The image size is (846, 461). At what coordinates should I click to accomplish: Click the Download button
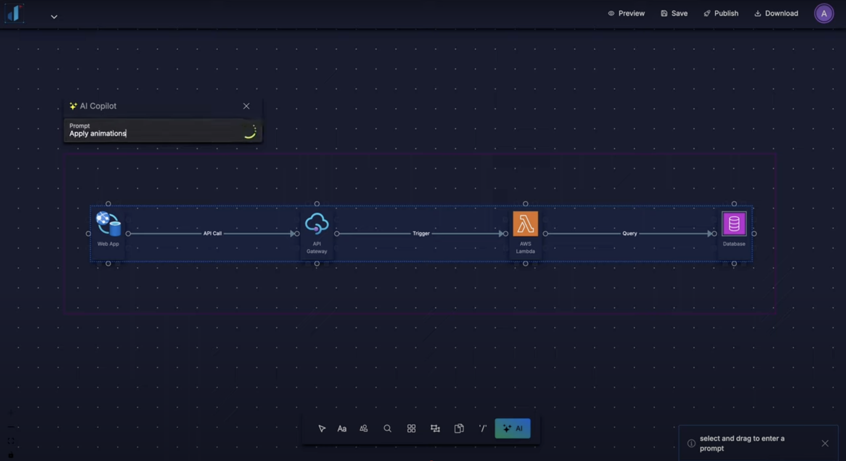[x=776, y=14]
